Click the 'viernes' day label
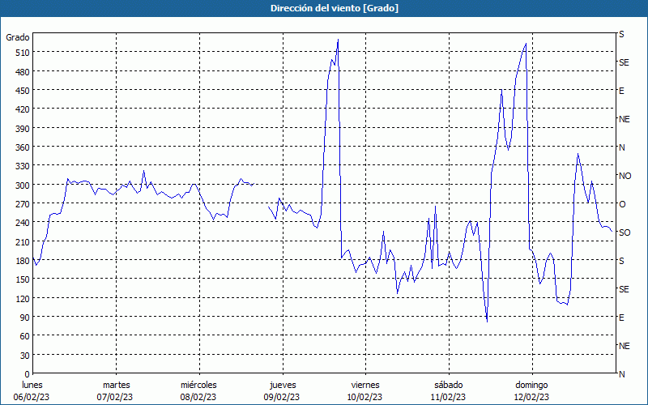 coord(365,385)
